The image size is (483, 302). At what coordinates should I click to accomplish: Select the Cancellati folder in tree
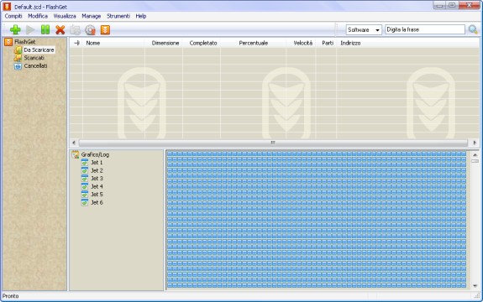click(x=36, y=65)
